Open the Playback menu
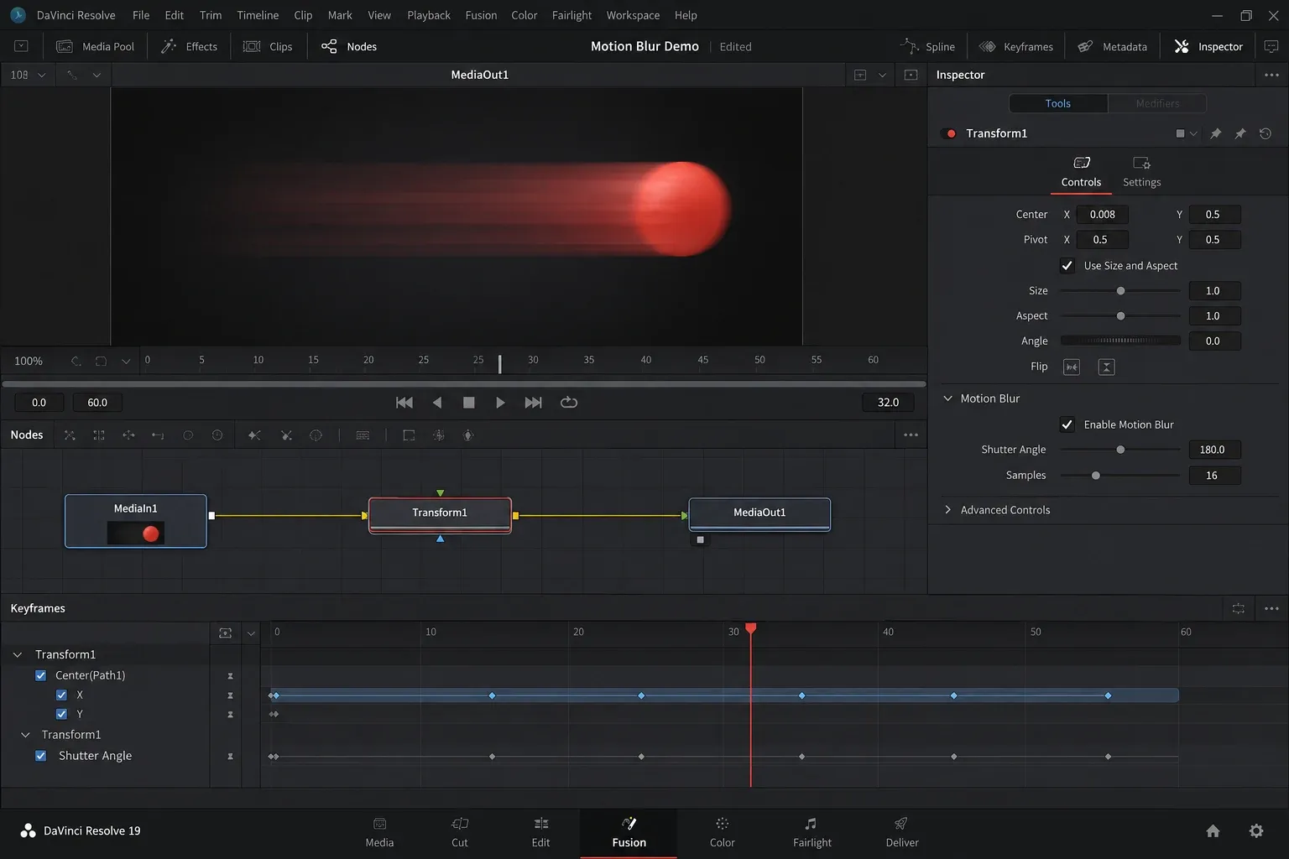The height and width of the screenshot is (859, 1289). (x=429, y=15)
